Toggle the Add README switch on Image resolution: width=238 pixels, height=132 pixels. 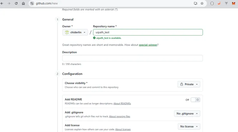(x=195, y=100)
